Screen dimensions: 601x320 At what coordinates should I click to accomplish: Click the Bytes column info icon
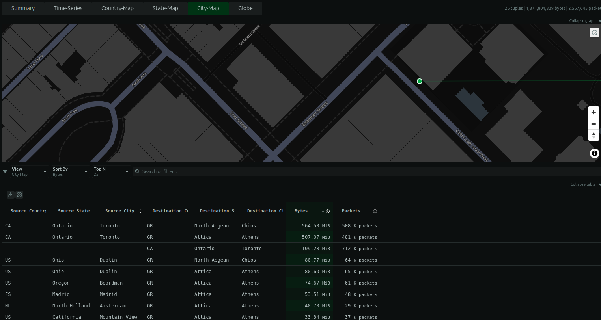[x=328, y=211]
